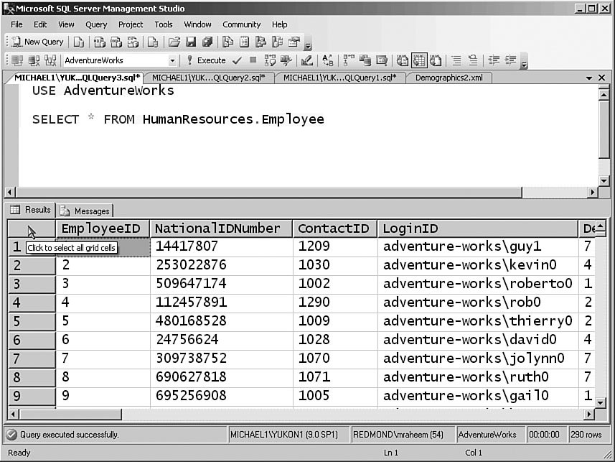
Task: Click the results grid scroll-down arrow
Action: click(601, 402)
